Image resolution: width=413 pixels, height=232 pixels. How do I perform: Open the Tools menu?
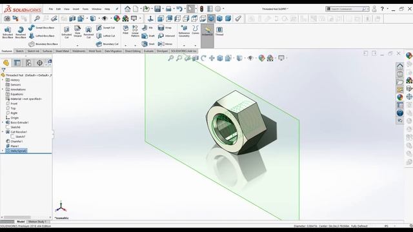pos(85,9)
